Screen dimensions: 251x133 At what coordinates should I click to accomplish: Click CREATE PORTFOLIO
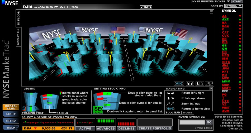tap(155, 128)
